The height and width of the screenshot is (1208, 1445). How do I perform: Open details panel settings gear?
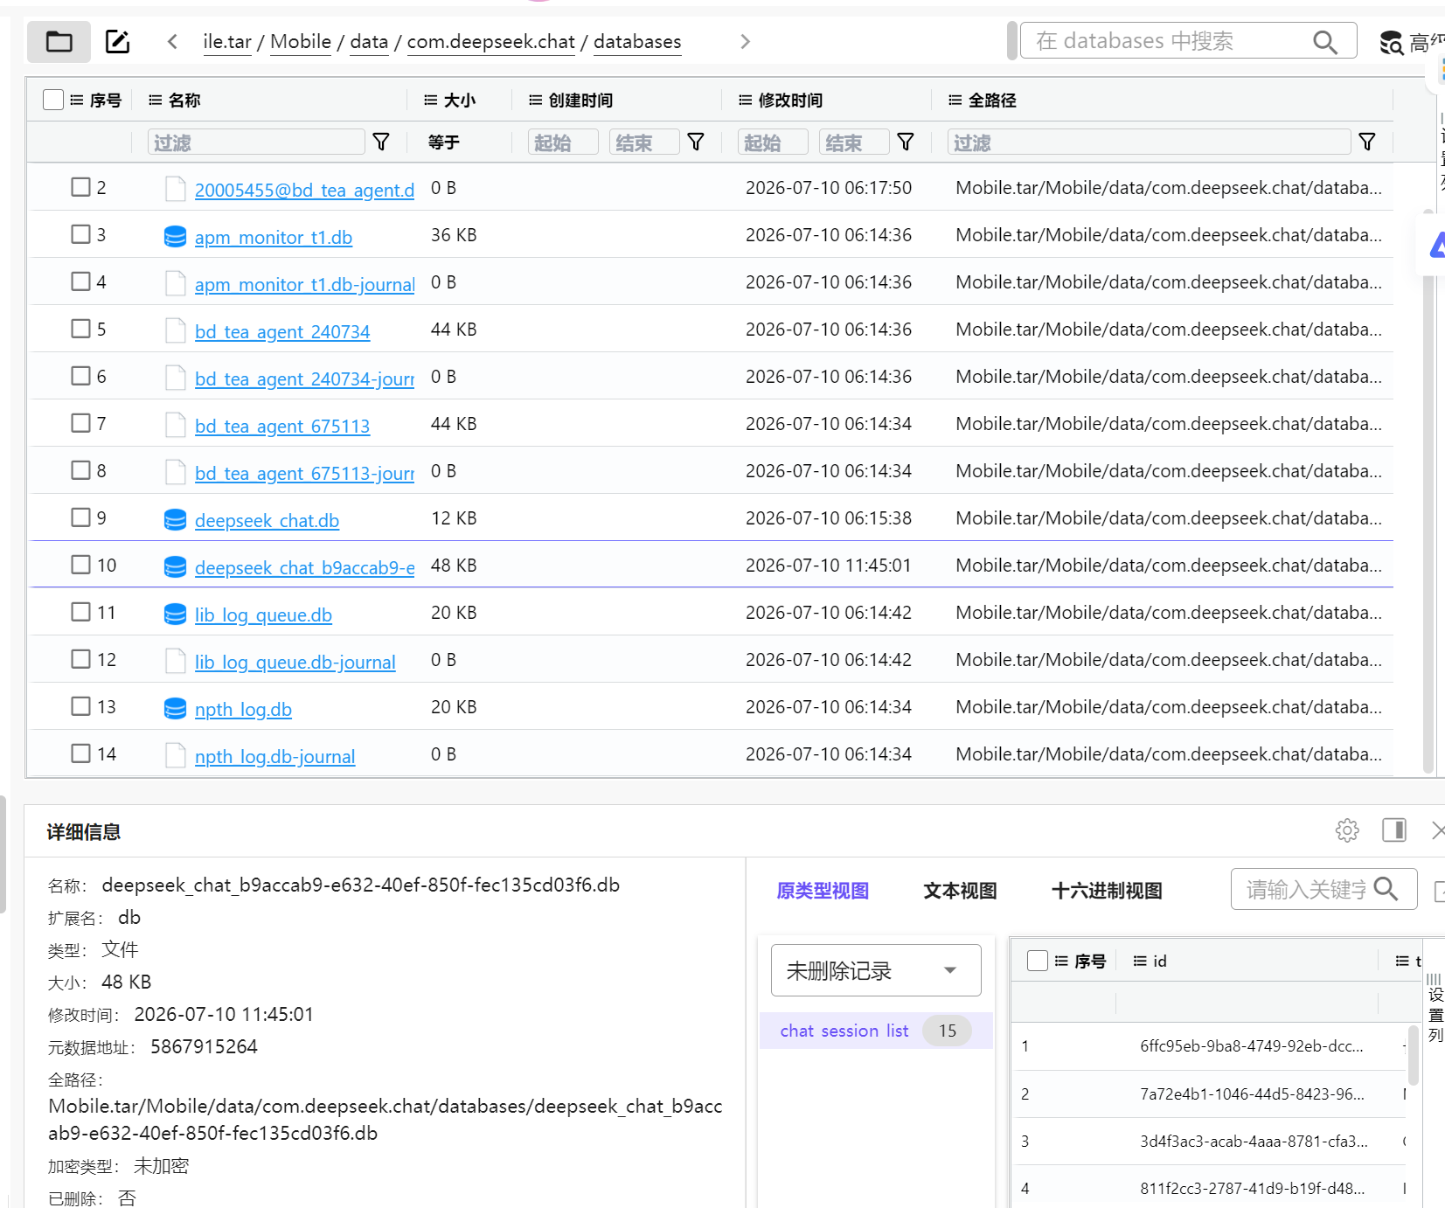click(1347, 830)
